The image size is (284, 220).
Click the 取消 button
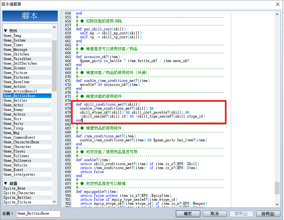click(215, 214)
